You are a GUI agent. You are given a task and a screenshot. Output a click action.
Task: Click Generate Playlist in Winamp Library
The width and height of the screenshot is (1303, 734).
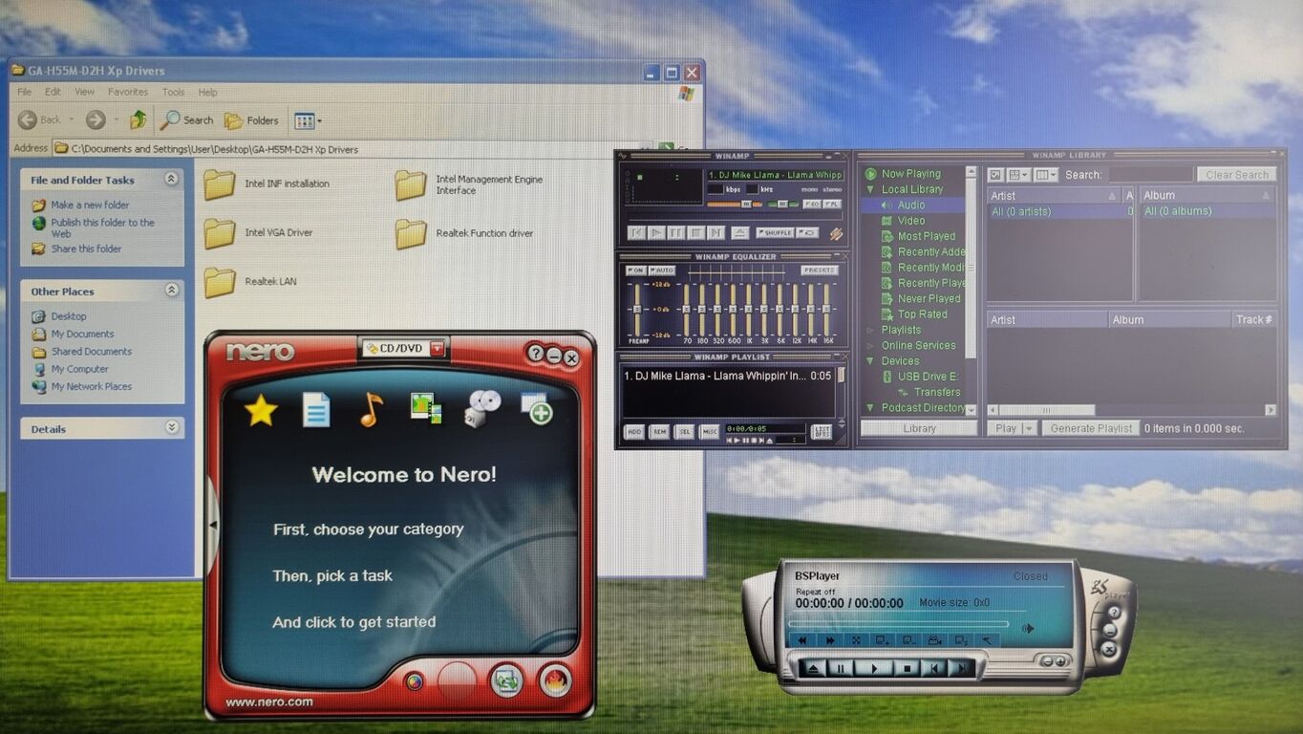(x=1091, y=428)
